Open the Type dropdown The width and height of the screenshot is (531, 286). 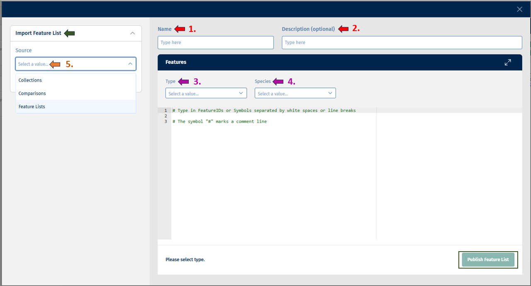tap(206, 93)
